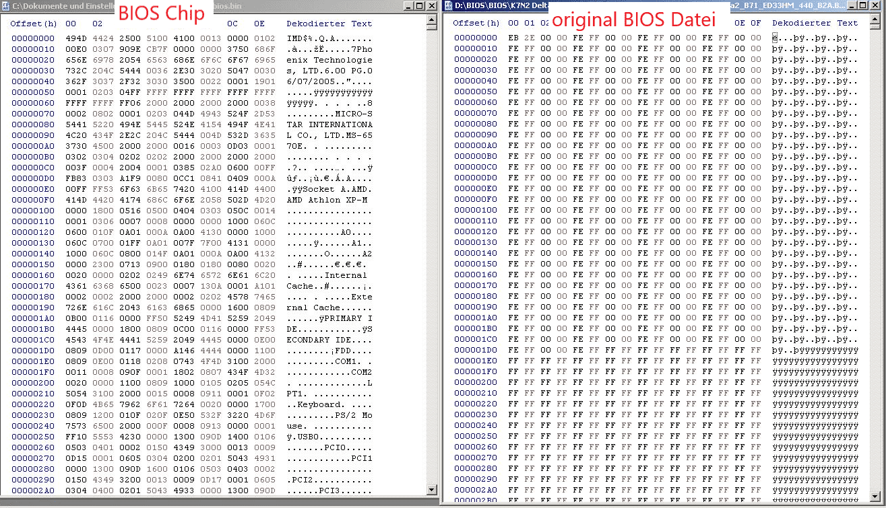Image resolution: width=886 pixels, height=508 pixels.
Task: Click Dekodierter Text header in BIOS Chip window
Action: pos(329,24)
